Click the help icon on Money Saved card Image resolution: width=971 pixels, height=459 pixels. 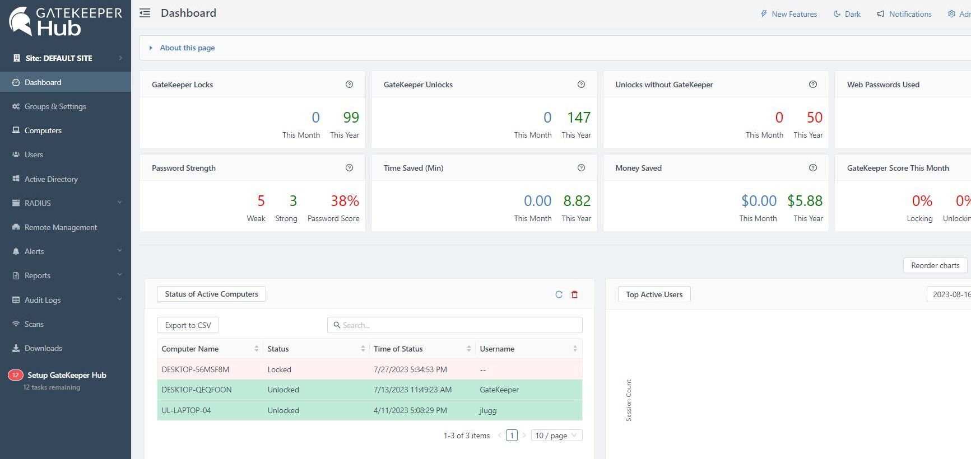[x=812, y=168]
